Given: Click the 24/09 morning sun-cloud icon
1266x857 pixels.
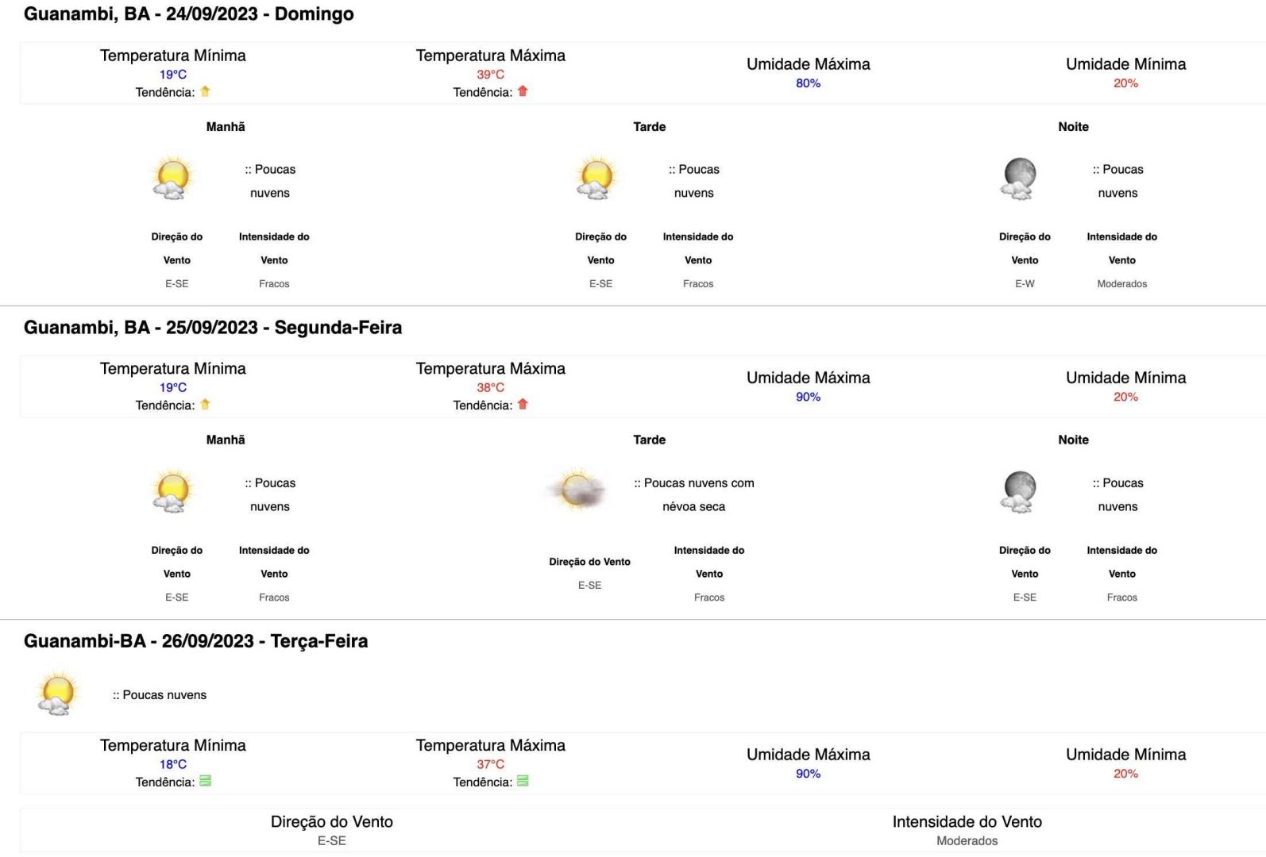Looking at the screenshot, I should click(172, 178).
